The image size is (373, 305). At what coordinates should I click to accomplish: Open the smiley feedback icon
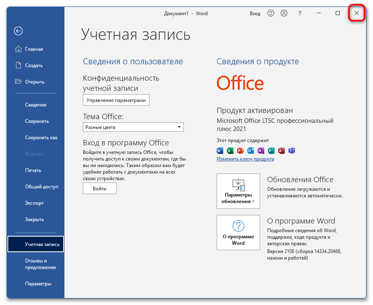[x=271, y=13]
